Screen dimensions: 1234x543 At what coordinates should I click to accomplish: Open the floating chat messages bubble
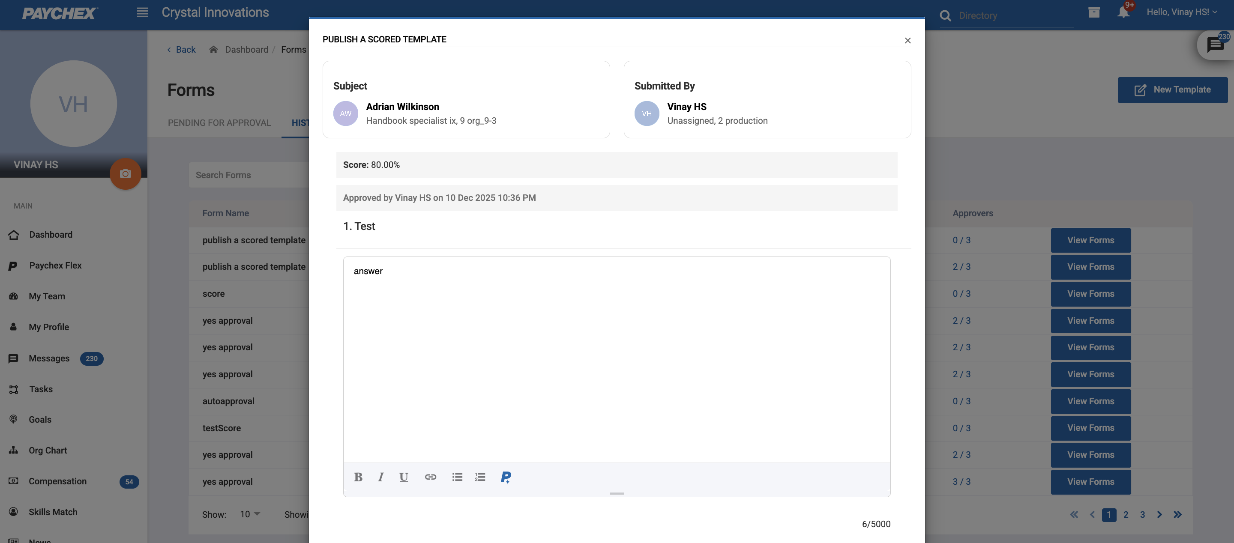(x=1215, y=45)
